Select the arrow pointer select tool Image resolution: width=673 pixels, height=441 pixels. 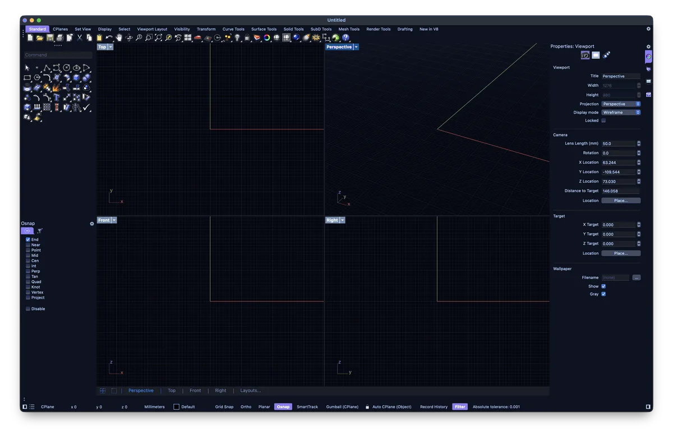click(27, 68)
